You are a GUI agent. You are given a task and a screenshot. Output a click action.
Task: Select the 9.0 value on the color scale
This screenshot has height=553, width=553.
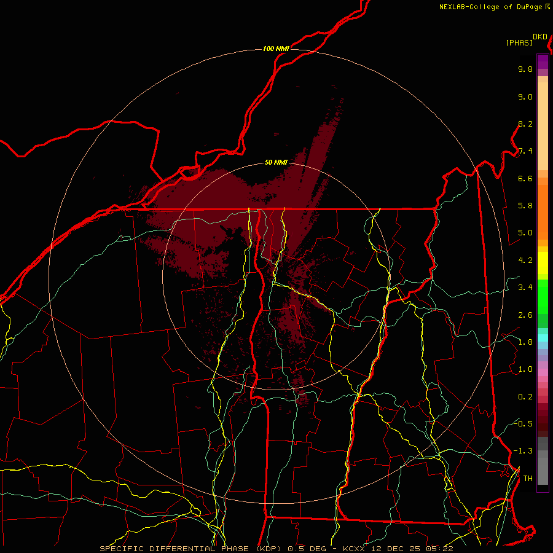click(x=525, y=97)
